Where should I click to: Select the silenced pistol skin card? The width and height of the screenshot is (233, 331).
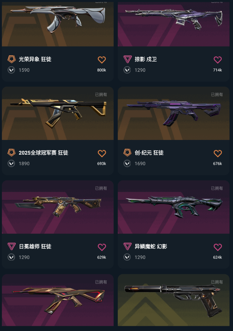173,300
